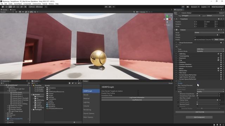The height and width of the screenshot is (126, 225).
Task: Open the Static dropdown
Action: coord(221,13)
